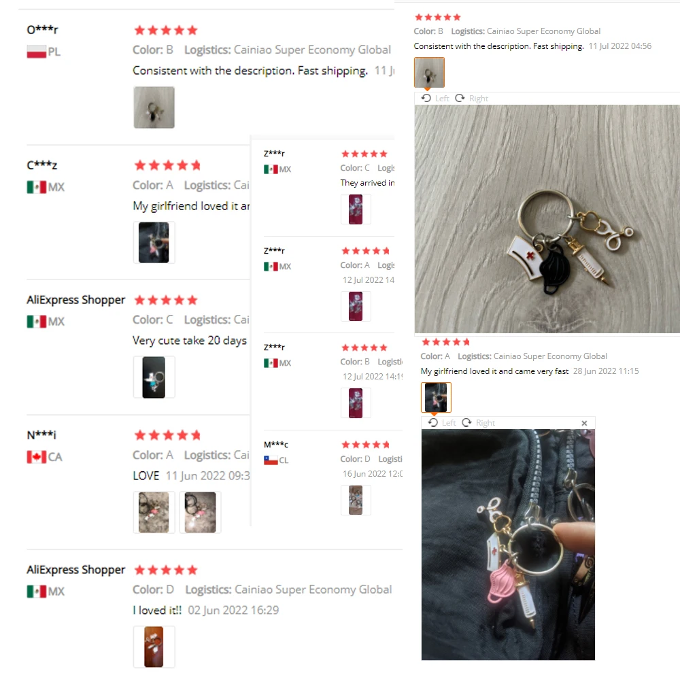This screenshot has width=680, height=680.
Task: Select the active thumbnail above the gray keychain photo
Action: click(x=429, y=73)
